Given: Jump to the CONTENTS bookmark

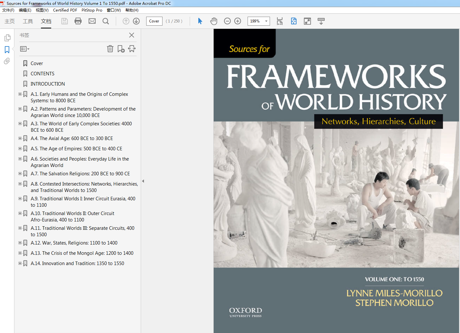Looking at the screenshot, I should [43, 74].
